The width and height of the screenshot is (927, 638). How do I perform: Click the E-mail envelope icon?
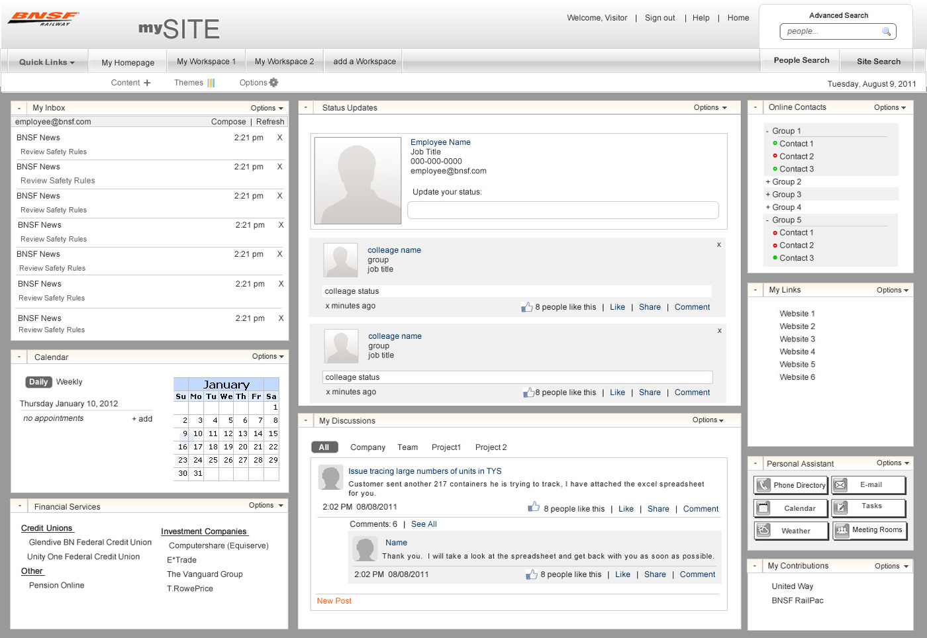coord(840,485)
